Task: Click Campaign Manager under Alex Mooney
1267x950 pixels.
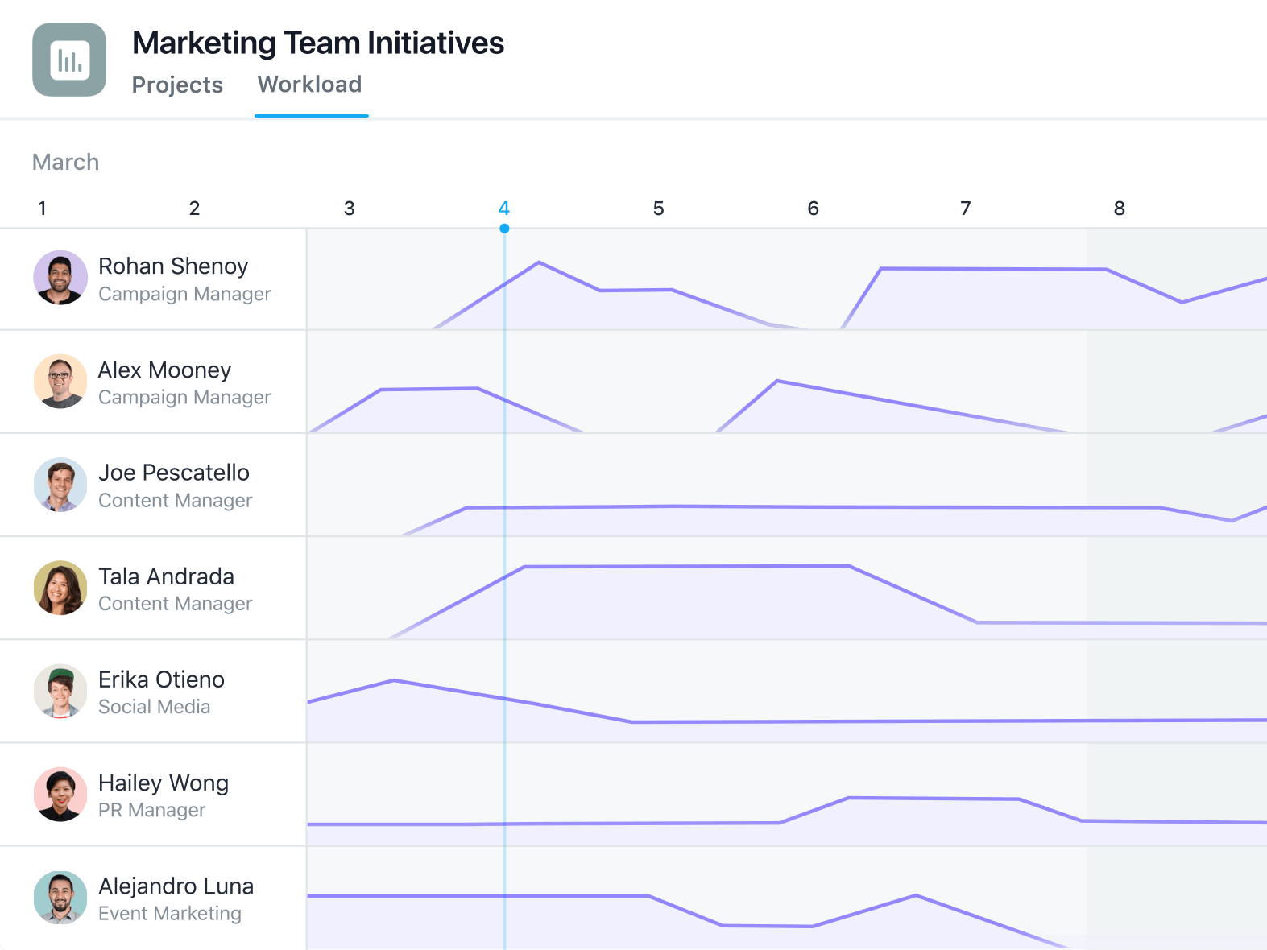Action: pos(184,397)
